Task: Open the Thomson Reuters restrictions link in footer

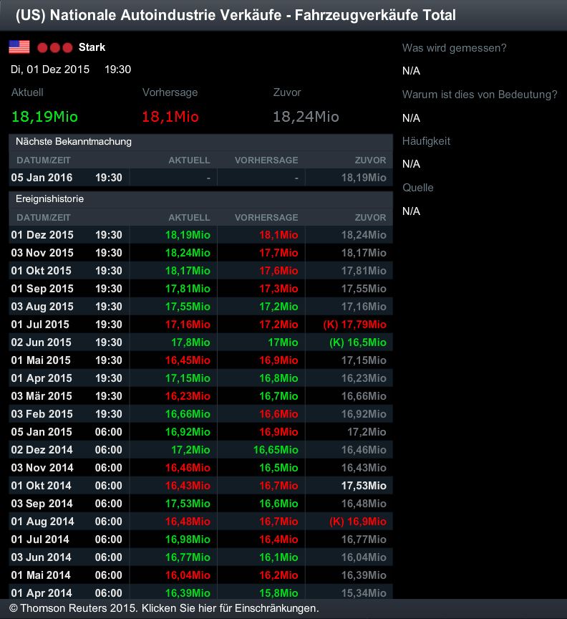Action: tap(164, 608)
